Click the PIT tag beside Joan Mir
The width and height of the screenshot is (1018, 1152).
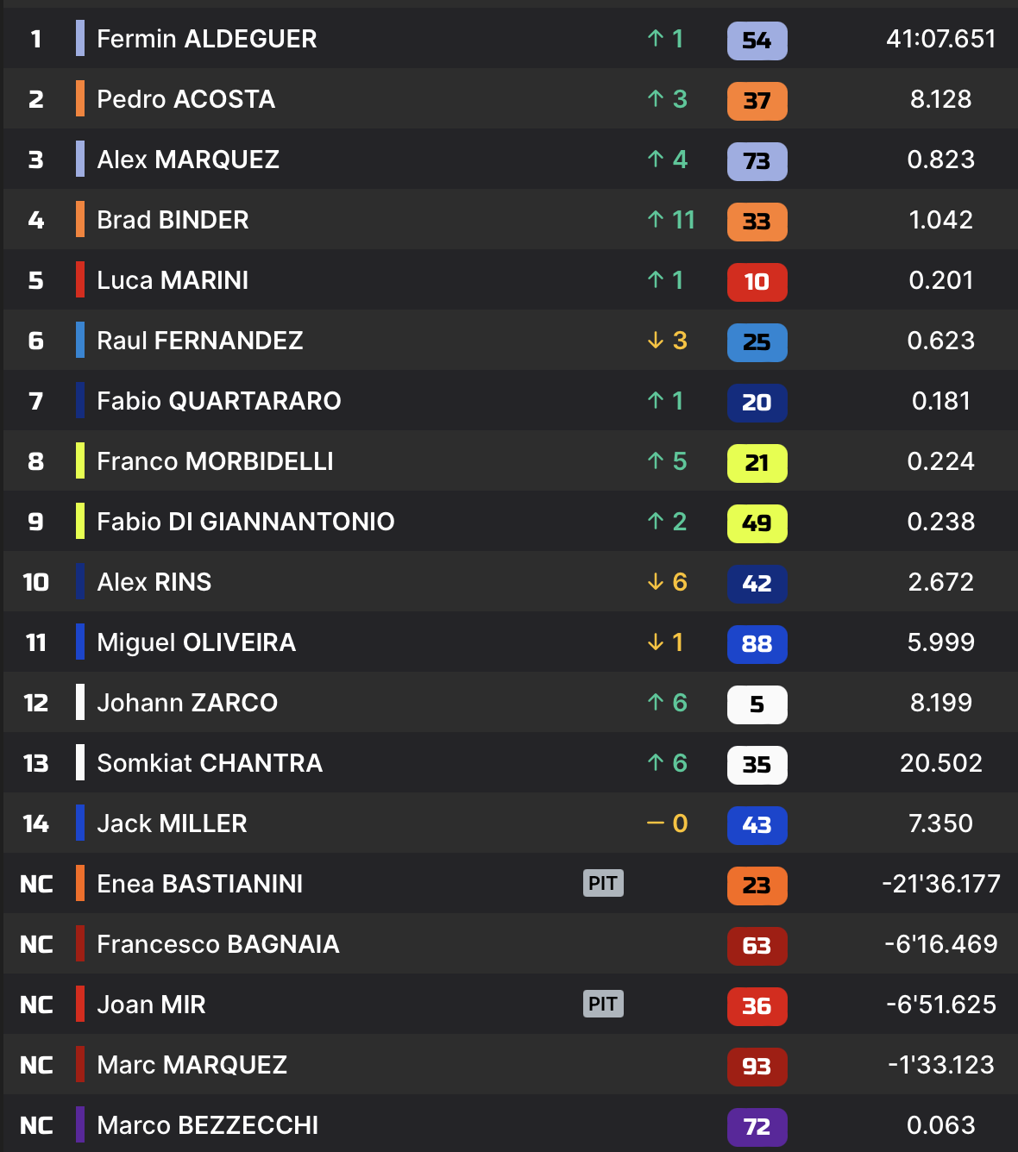603,1004
